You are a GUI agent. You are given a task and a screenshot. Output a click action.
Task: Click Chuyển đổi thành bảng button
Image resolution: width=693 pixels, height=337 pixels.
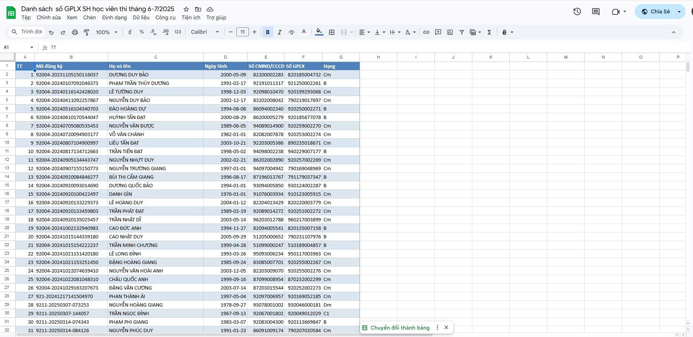coord(396,328)
